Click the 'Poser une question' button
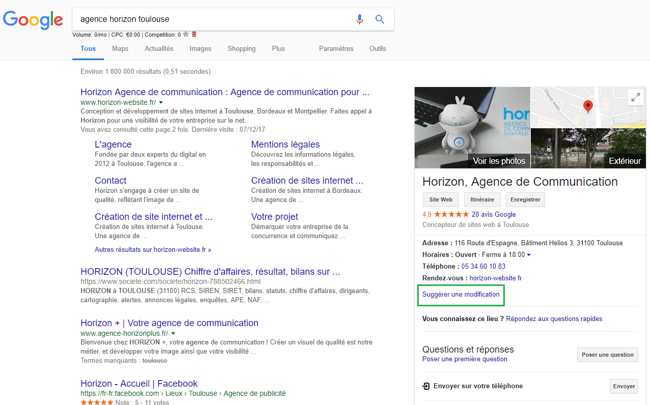This screenshot has width=650, height=405. click(x=607, y=355)
